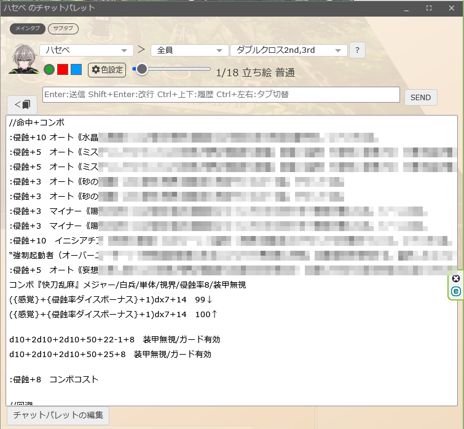Image resolution: width=464 pixels, height=429 pixels.
Task: Close the chat palette panel
Action: 452,9
